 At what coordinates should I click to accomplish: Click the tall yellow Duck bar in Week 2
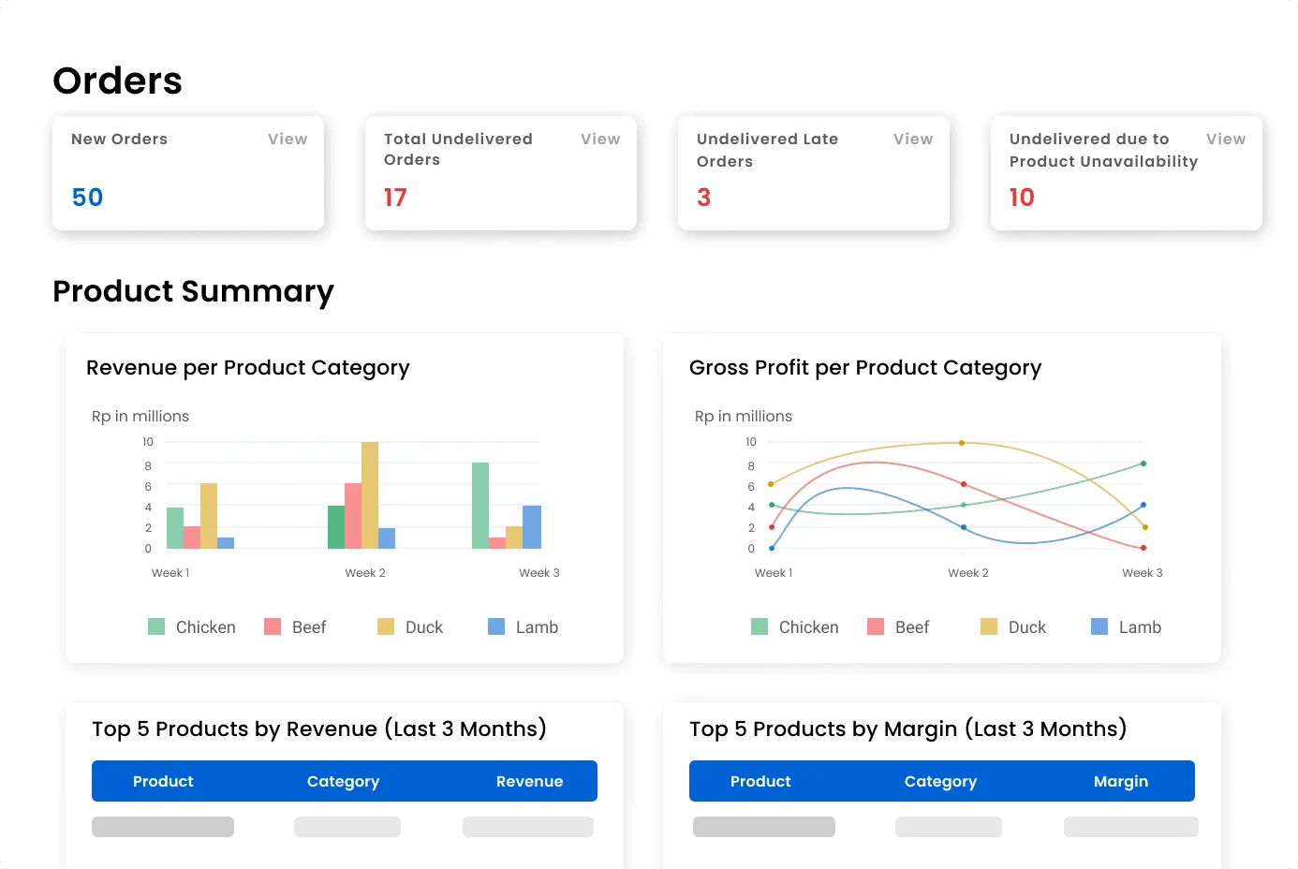[370, 495]
